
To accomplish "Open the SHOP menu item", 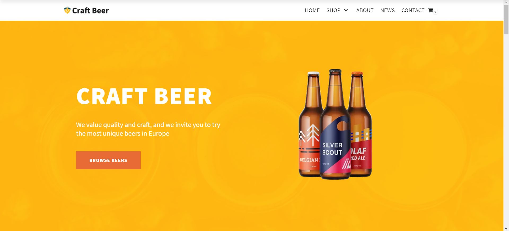I will click(x=333, y=10).
